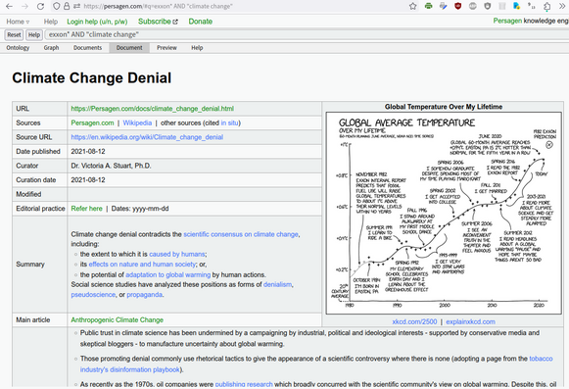
Task: Open 'scientific consensus on climate change' link
Action: (x=241, y=234)
